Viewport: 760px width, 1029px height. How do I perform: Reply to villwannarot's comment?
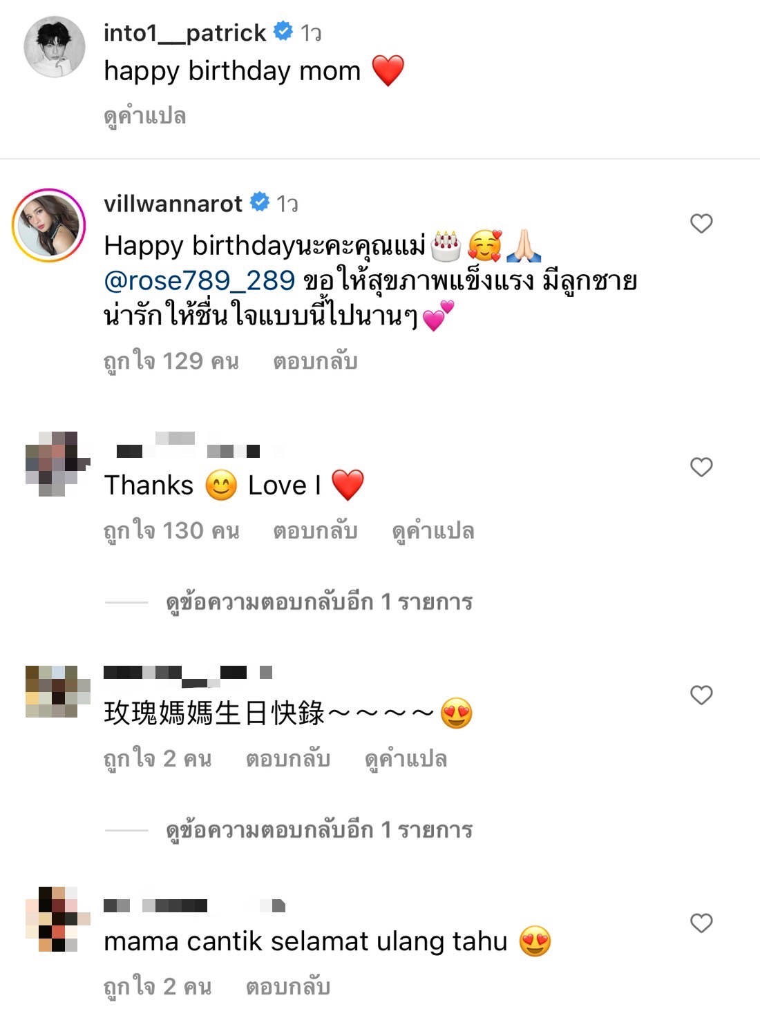tap(315, 360)
